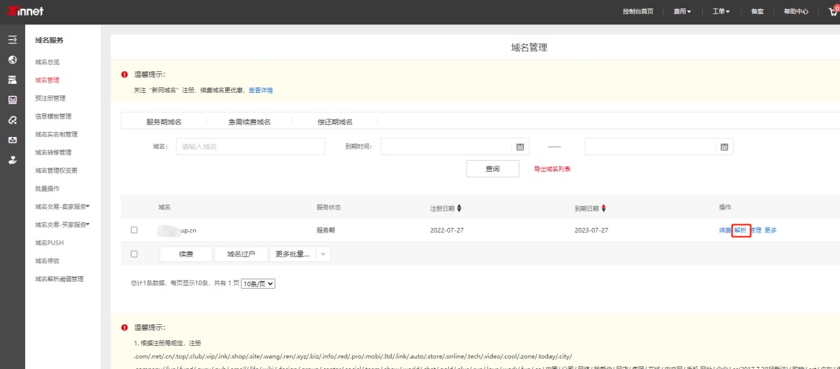The width and height of the screenshot is (840, 369).
Task: Click the 域名 search input field
Action: coord(251,147)
